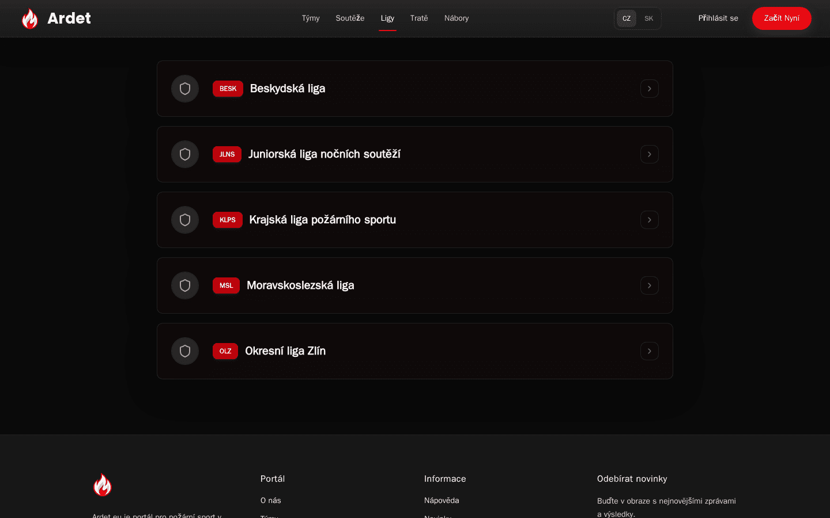Click the Ardet flame logo in header
The height and width of the screenshot is (518, 830).
pyautogui.click(x=30, y=18)
